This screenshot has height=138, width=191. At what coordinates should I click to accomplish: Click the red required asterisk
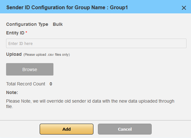[26, 32]
